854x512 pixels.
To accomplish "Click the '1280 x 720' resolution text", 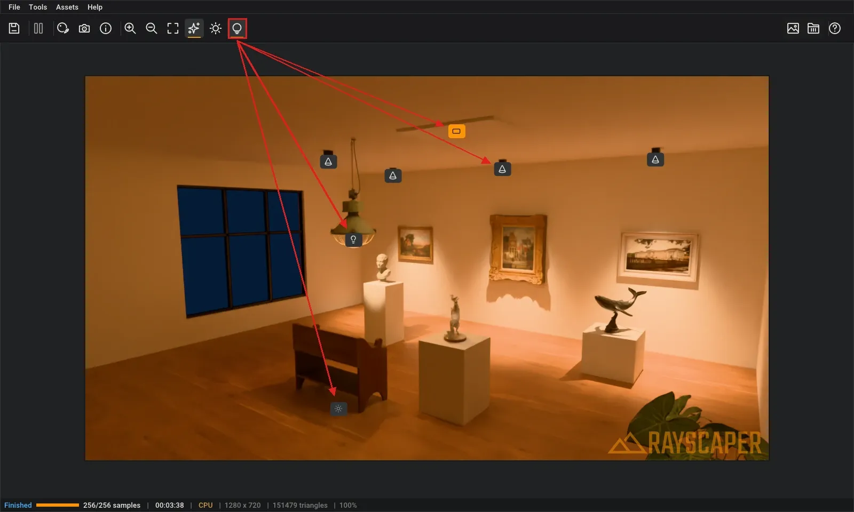I will click(242, 505).
